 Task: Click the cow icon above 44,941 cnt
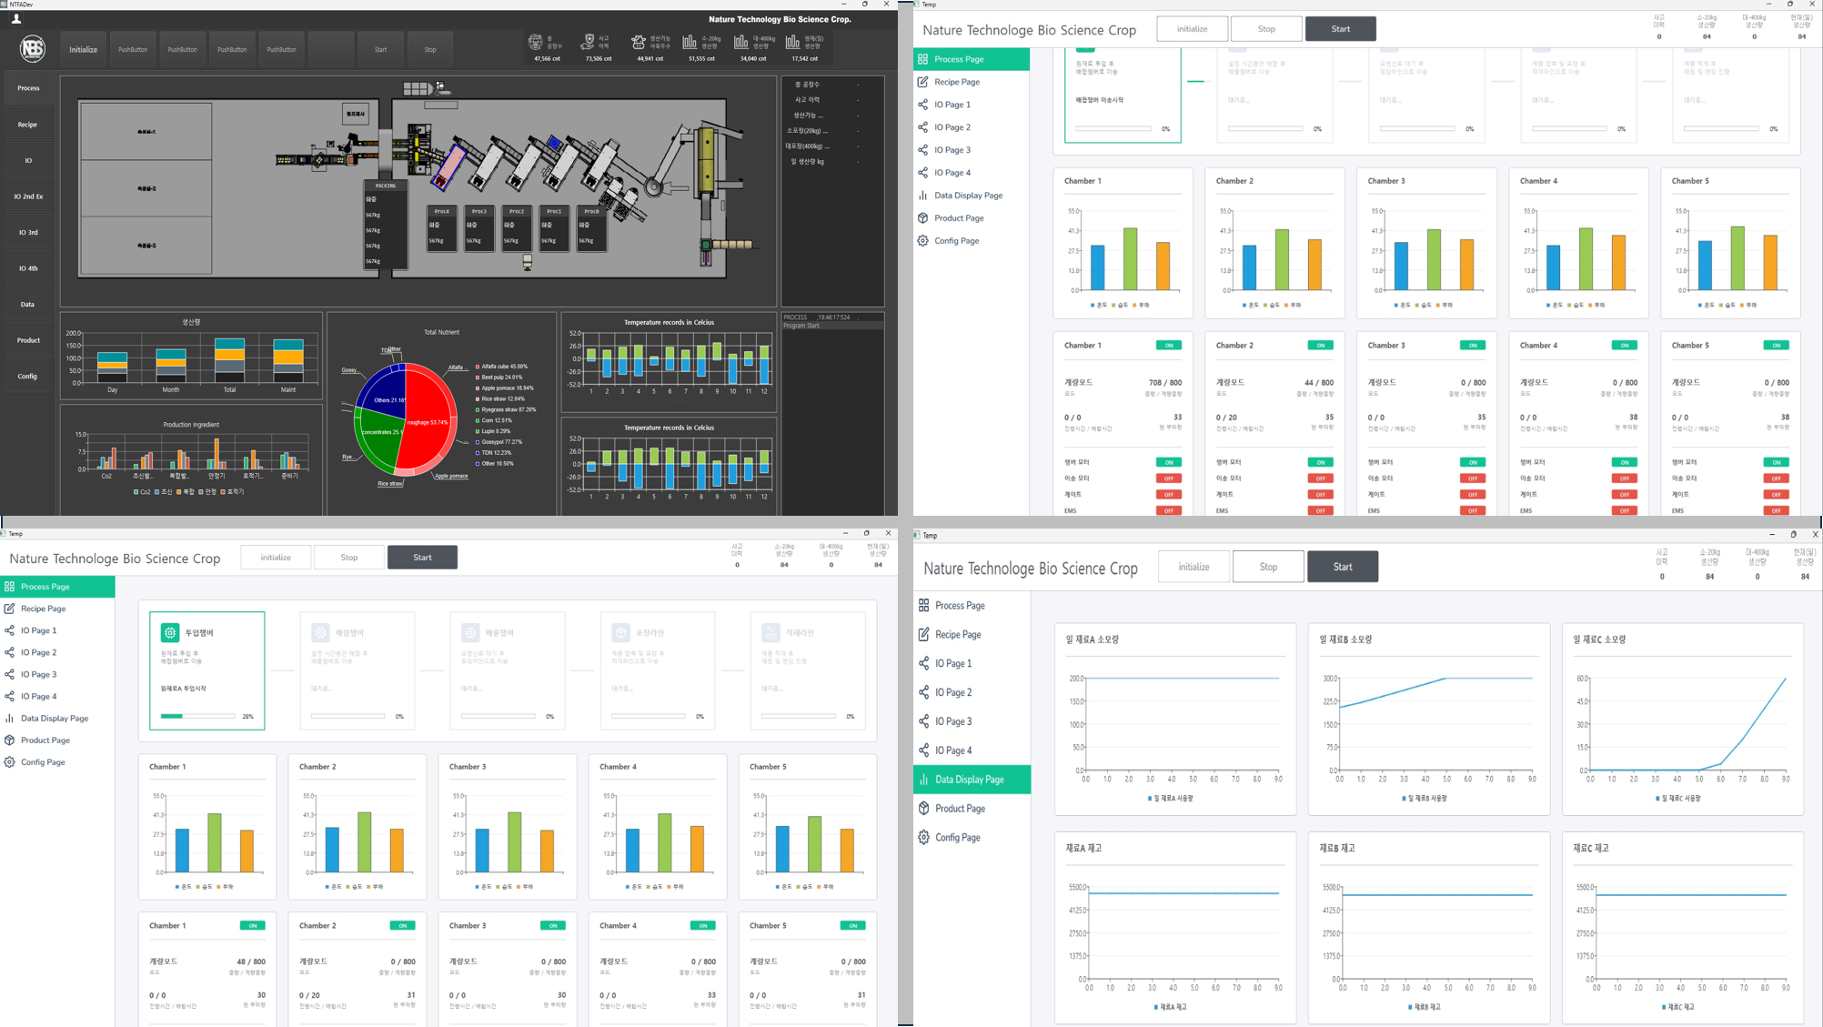[x=639, y=42]
